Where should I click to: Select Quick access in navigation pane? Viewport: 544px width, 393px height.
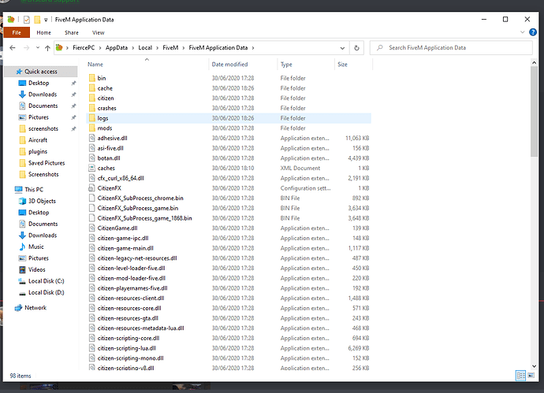pyautogui.click(x=41, y=72)
